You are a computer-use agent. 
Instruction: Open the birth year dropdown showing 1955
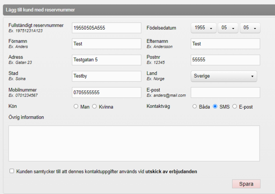[203, 28]
